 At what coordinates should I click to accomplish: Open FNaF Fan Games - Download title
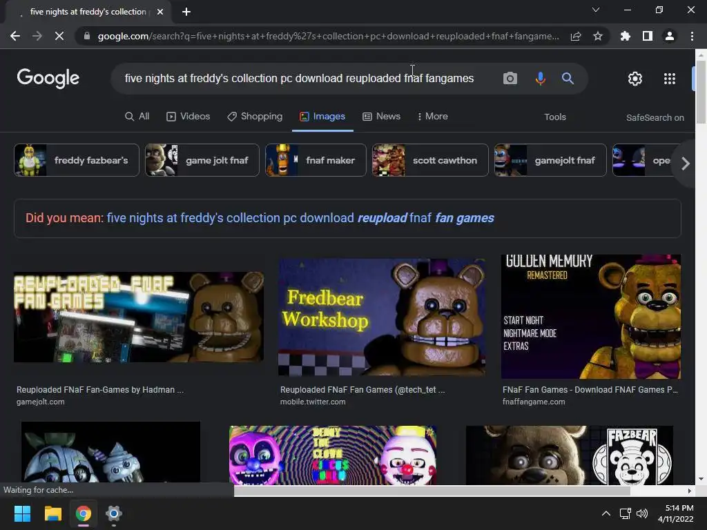(x=590, y=390)
